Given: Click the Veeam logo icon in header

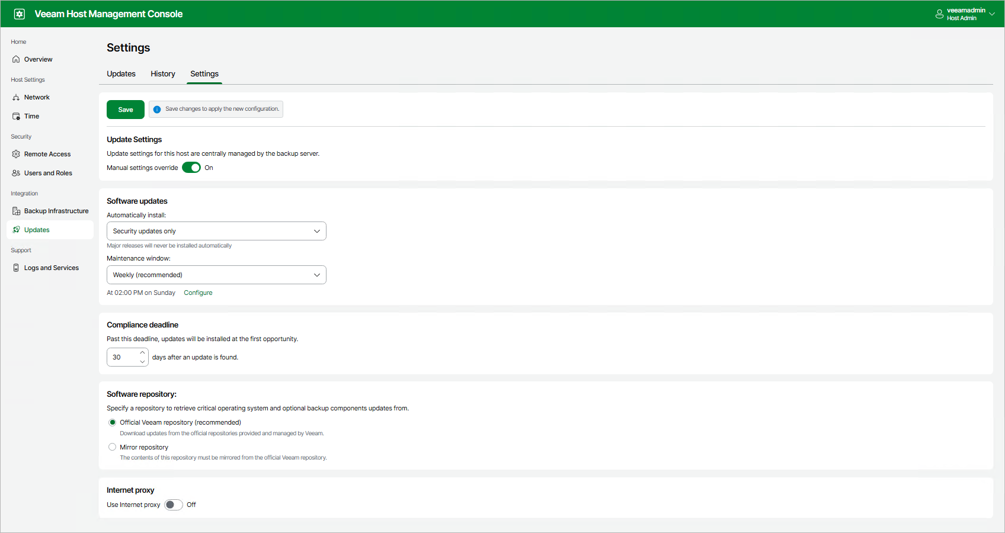Looking at the screenshot, I should (x=20, y=14).
